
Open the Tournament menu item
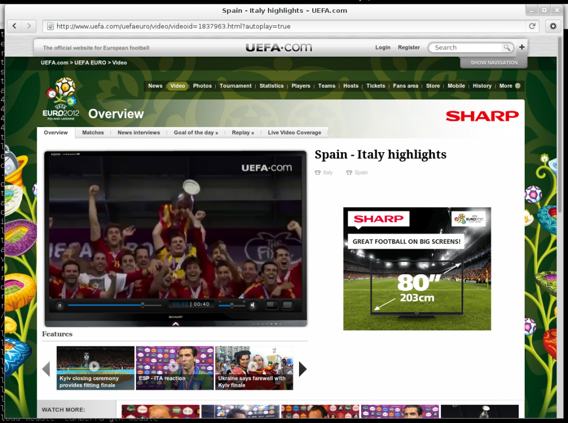[x=235, y=86]
